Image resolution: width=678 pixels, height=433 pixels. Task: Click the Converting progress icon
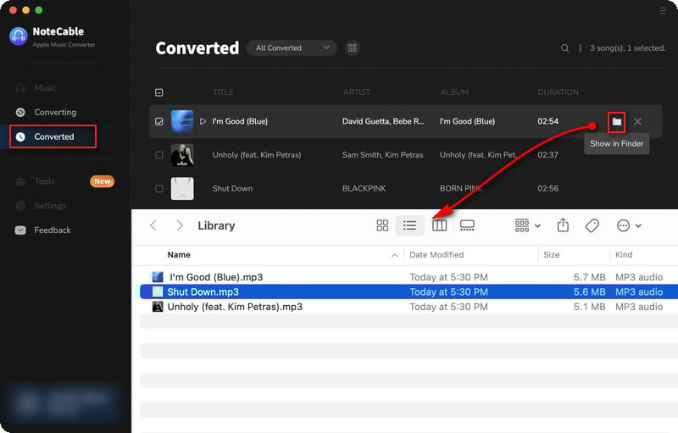point(20,113)
